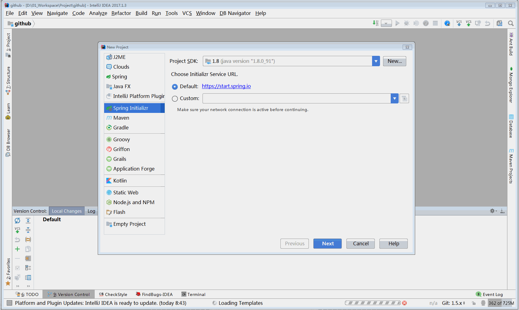Click the hector inspector icon in status bar

483,303
